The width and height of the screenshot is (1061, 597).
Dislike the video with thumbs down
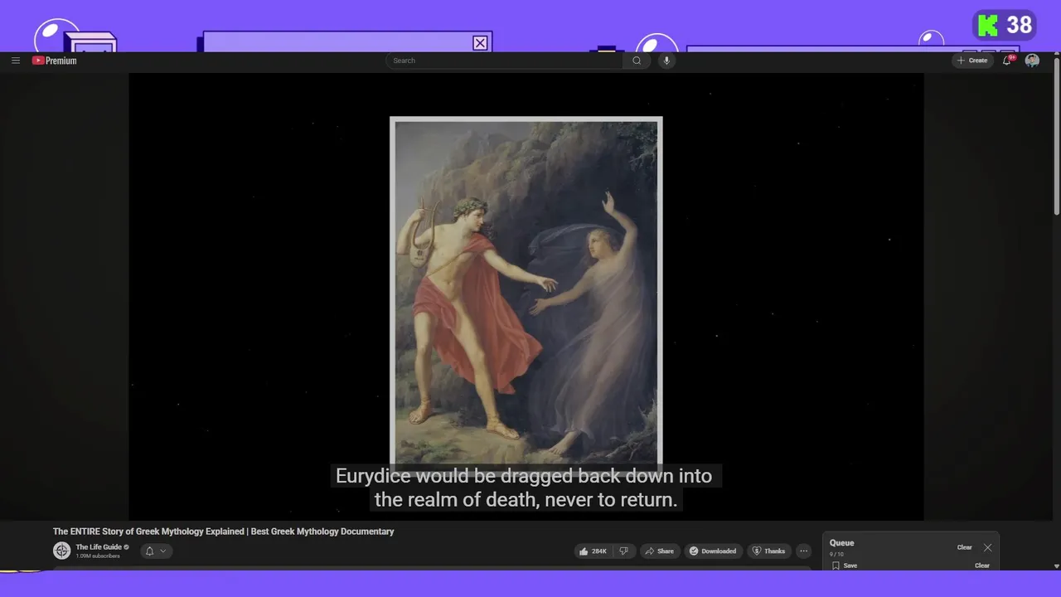pyautogui.click(x=624, y=551)
